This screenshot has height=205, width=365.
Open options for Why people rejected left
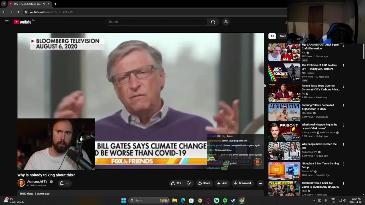point(343,145)
